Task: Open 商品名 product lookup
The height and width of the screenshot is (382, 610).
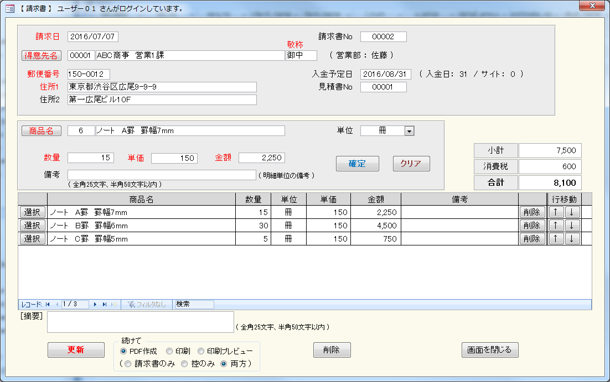Action: click(x=42, y=131)
